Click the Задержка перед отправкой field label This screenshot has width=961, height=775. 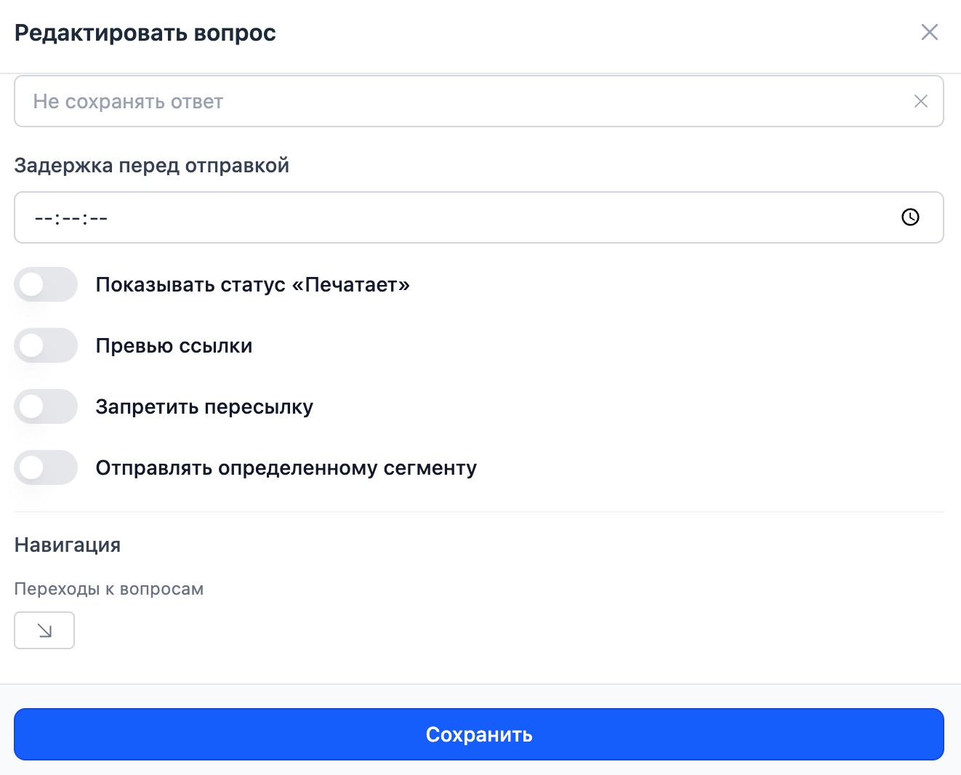(x=151, y=166)
